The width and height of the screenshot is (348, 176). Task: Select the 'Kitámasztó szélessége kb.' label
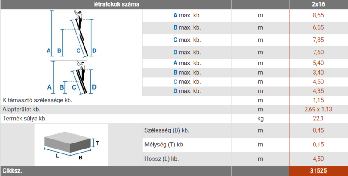(x=37, y=100)
